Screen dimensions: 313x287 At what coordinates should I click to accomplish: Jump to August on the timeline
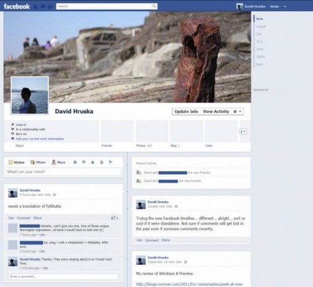[x=261, y=27]
